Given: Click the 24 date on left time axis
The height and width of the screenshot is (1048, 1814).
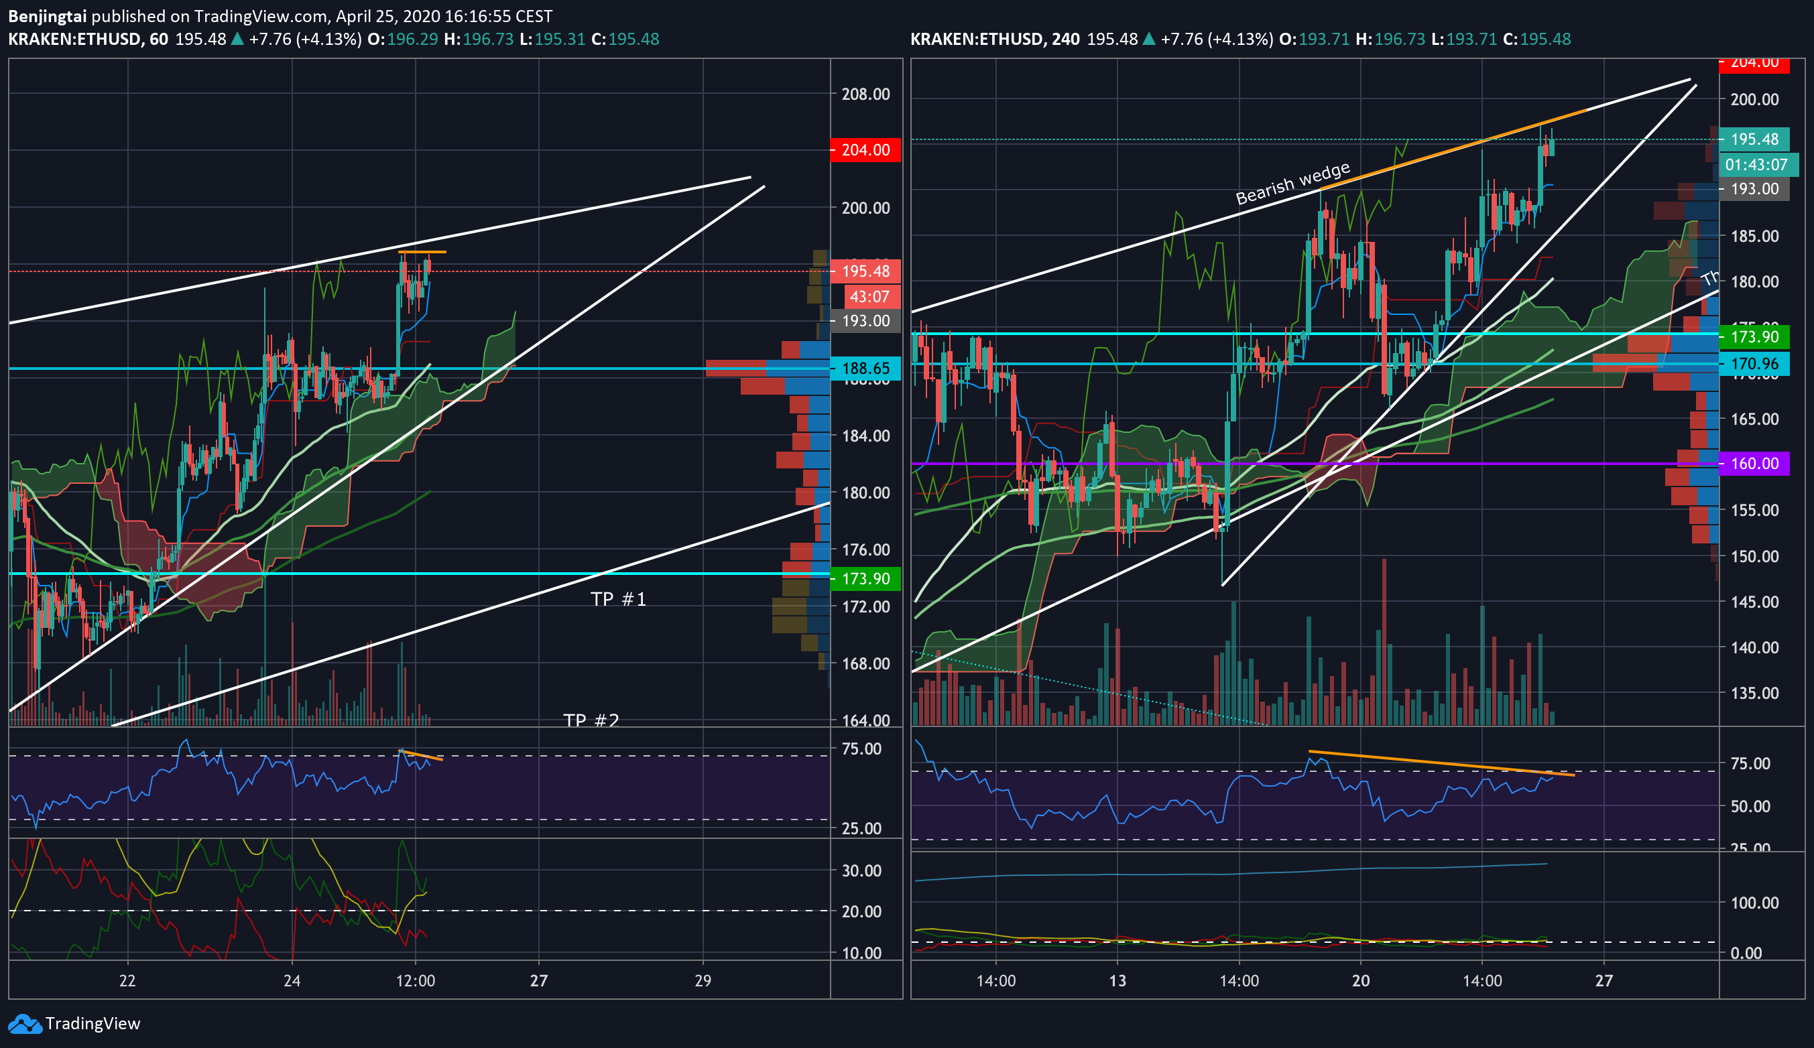Looking at the screenshot, I should (x=292, y=980).
